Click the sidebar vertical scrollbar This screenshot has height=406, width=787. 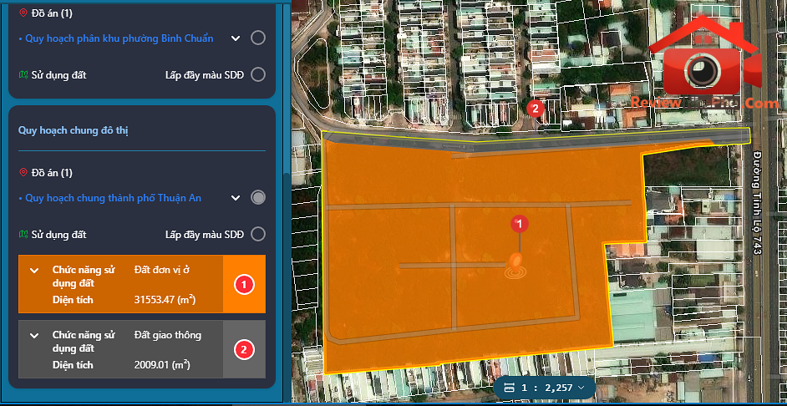[286, 286]
